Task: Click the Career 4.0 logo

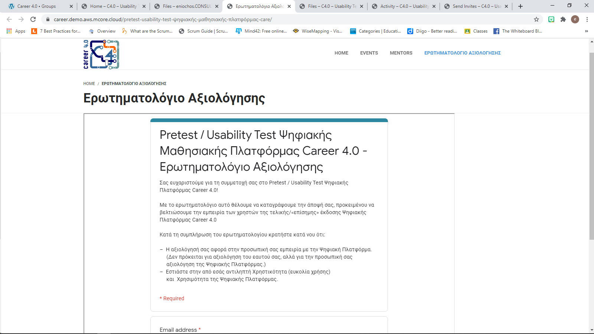Action: pos(101,54)
